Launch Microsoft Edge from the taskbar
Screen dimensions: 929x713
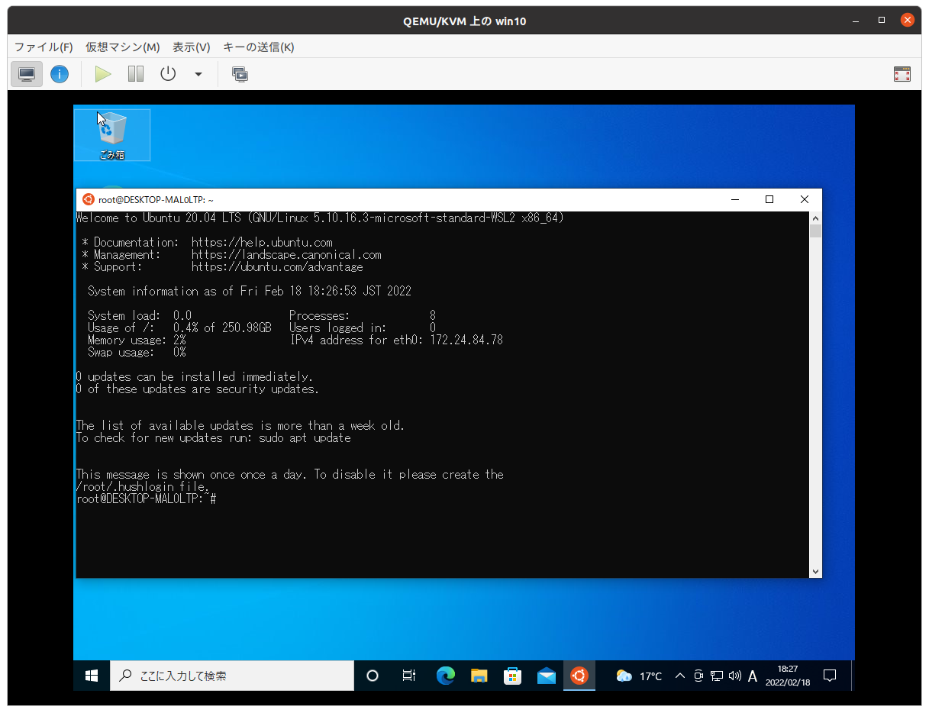click(446, 676)
